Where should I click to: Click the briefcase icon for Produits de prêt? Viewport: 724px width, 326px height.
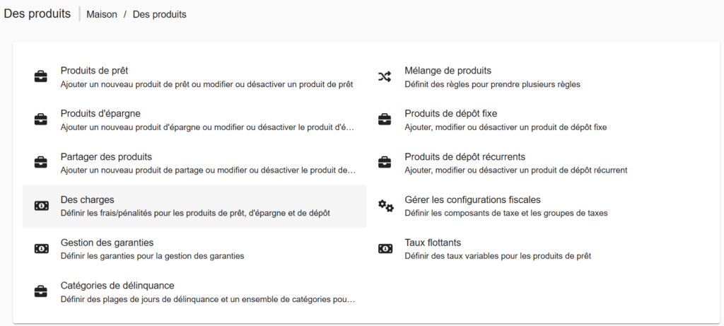(41, 77)
